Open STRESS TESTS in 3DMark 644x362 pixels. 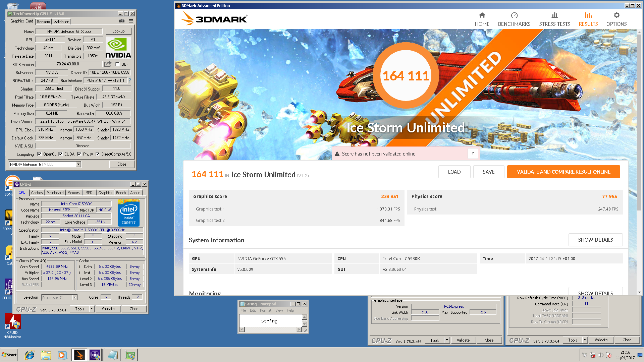coord(554,19)
